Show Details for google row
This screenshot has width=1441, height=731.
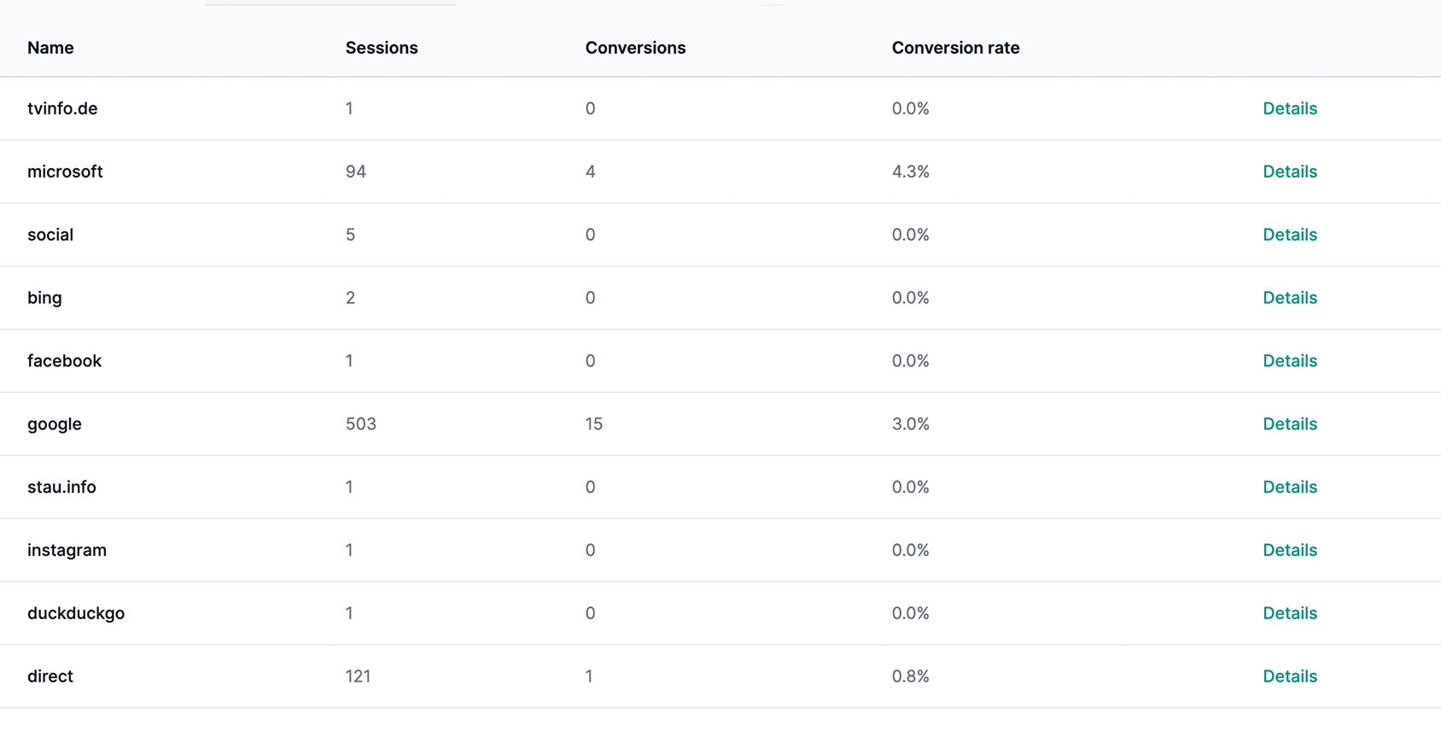point(1289,424)
